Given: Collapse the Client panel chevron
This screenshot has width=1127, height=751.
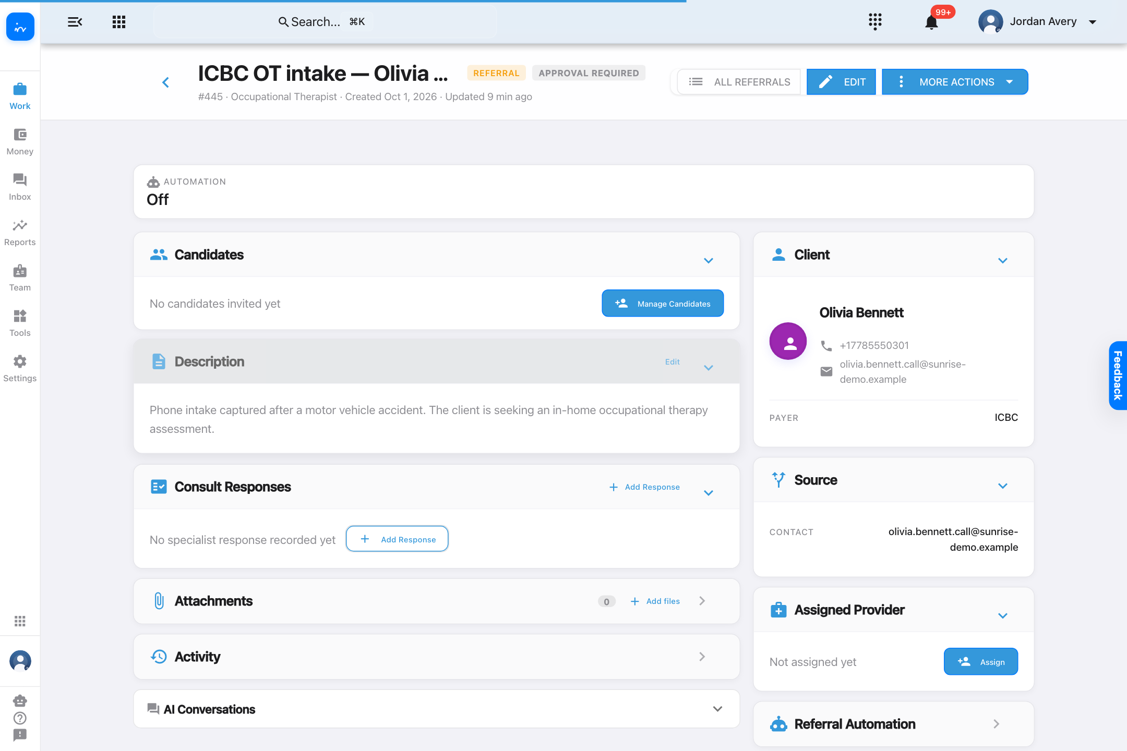Looking at the screenshot, I should [1002, 261].
